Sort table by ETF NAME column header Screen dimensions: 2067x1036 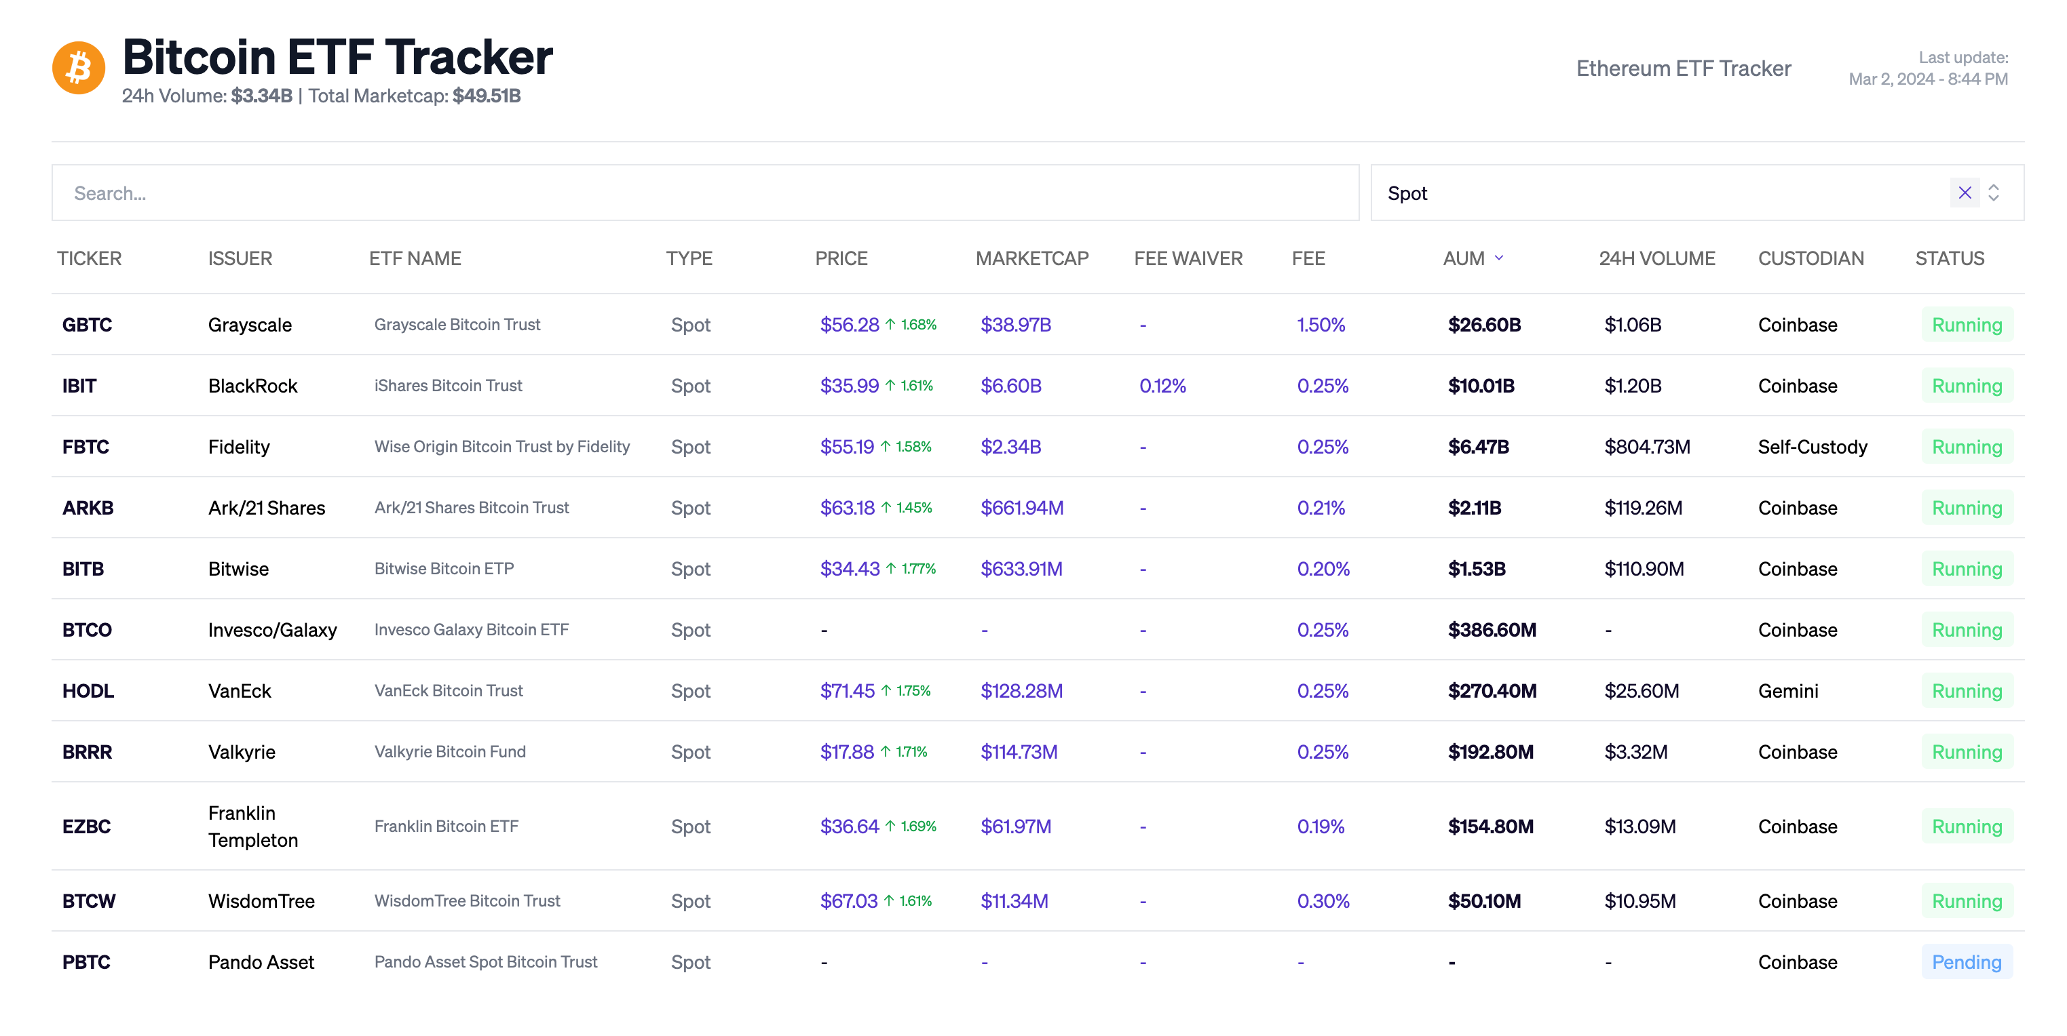(x=415, y=258)
